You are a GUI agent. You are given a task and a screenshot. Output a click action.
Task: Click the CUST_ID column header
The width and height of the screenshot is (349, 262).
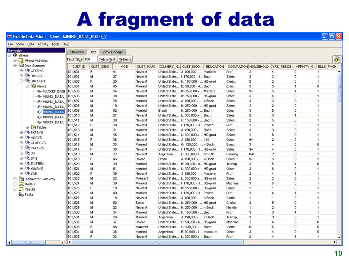coord(79,66)
